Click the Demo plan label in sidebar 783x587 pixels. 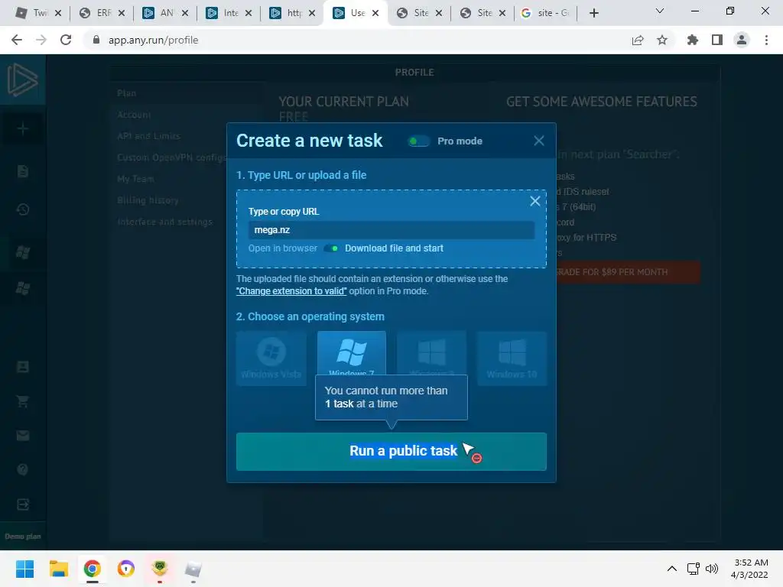coord(22,537)
